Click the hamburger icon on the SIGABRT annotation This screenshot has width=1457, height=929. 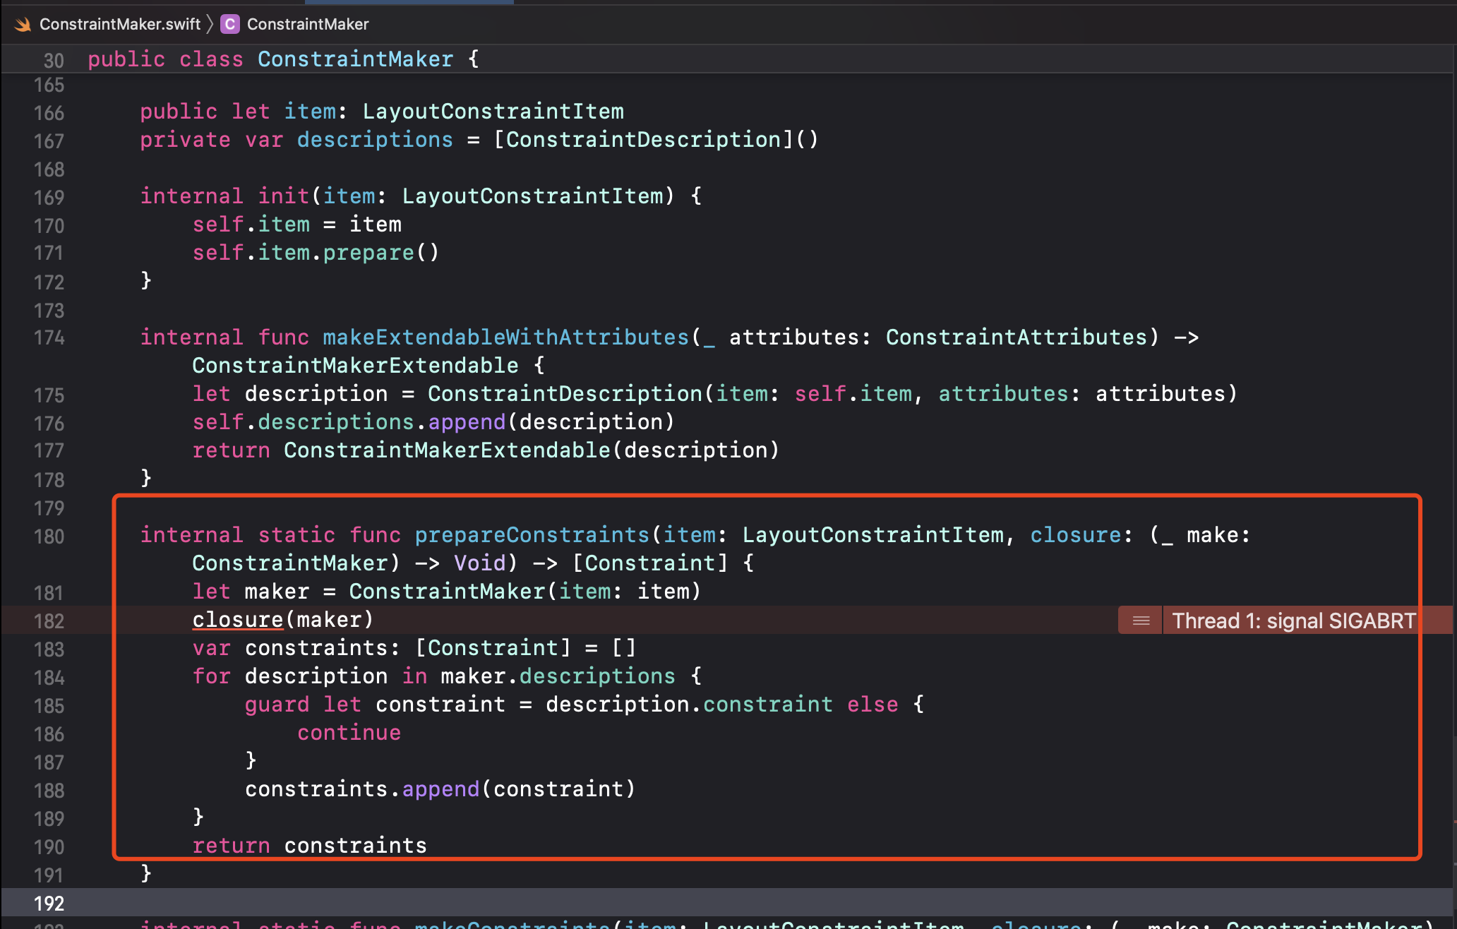[x=1139, y=621]
